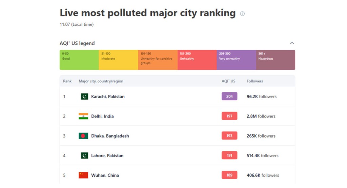Open the Dhaka, Bangladesh city link
Image resolution: width=347 pixels, height=188 pixels.
110,136
